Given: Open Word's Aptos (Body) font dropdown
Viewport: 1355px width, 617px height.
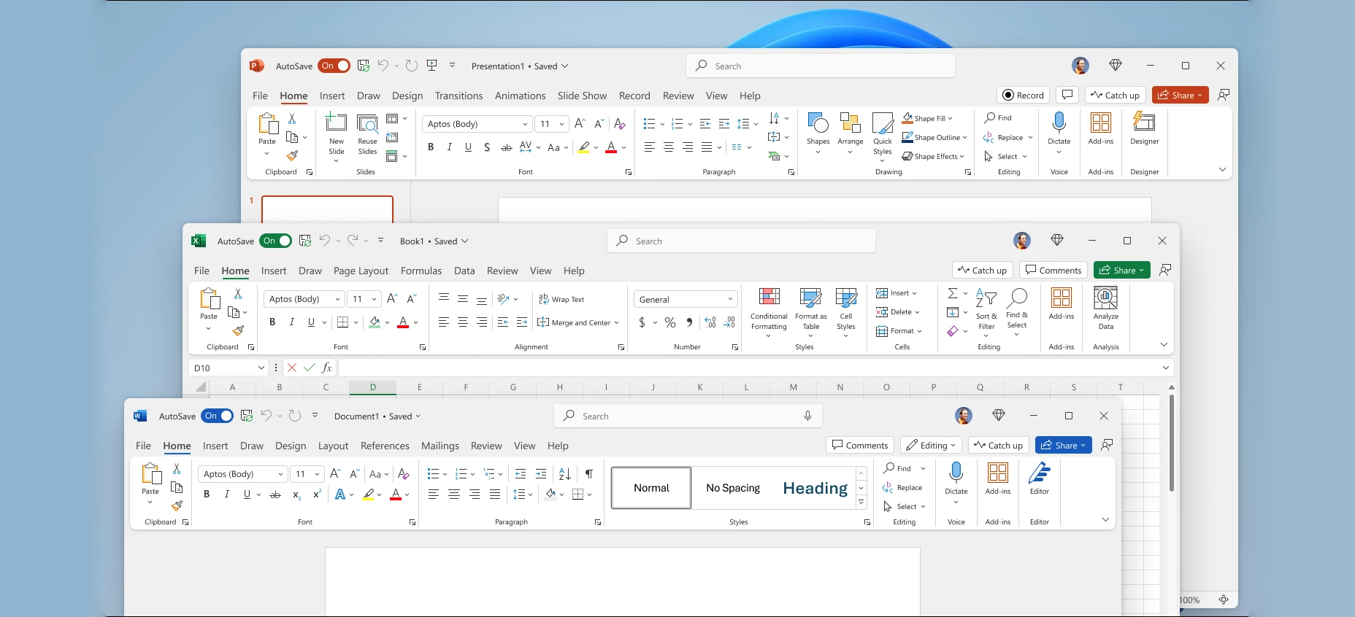Looking at the screenshot, I should click(x=243, y=474).
